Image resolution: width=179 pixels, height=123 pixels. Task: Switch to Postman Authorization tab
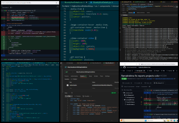74,76
